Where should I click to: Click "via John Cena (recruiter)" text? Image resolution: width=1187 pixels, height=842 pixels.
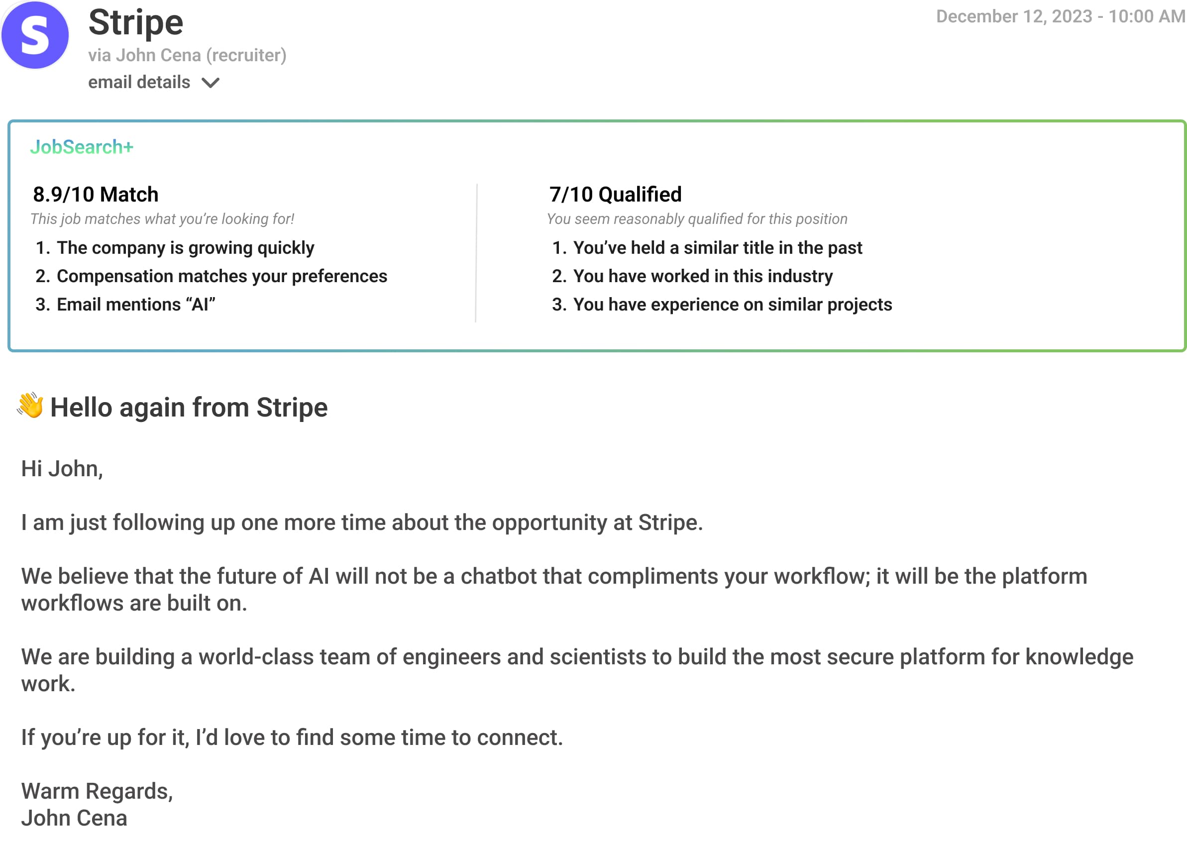[187, 55]
